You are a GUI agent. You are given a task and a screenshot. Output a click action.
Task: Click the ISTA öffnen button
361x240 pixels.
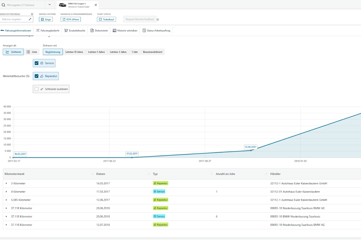coord(71,19)
